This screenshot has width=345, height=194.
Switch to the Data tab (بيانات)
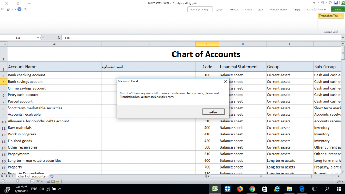point(248,9)
